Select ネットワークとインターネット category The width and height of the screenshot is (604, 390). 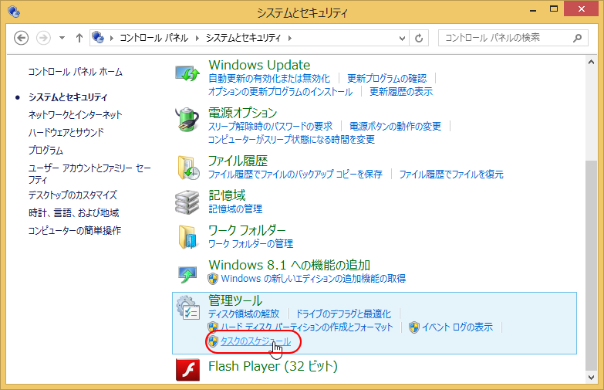[x=75, y=114]
